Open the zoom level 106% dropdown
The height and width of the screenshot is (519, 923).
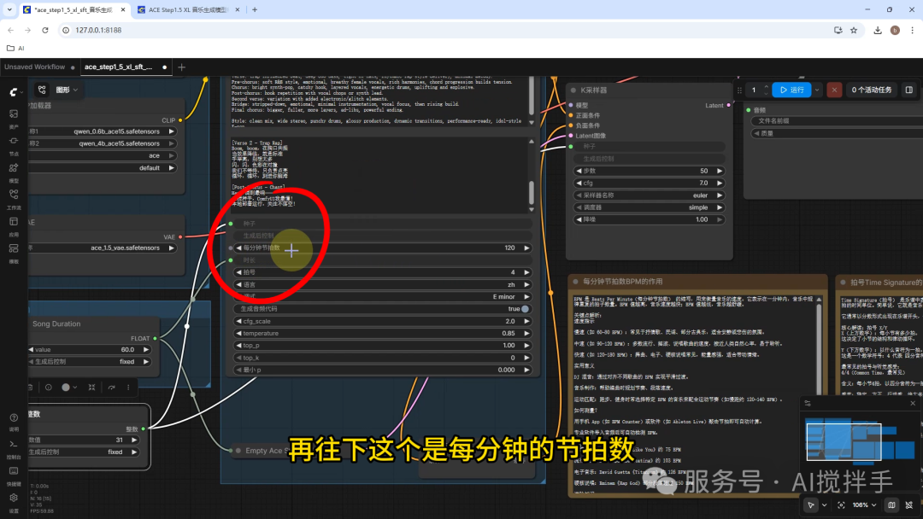[x=864, y=504]
